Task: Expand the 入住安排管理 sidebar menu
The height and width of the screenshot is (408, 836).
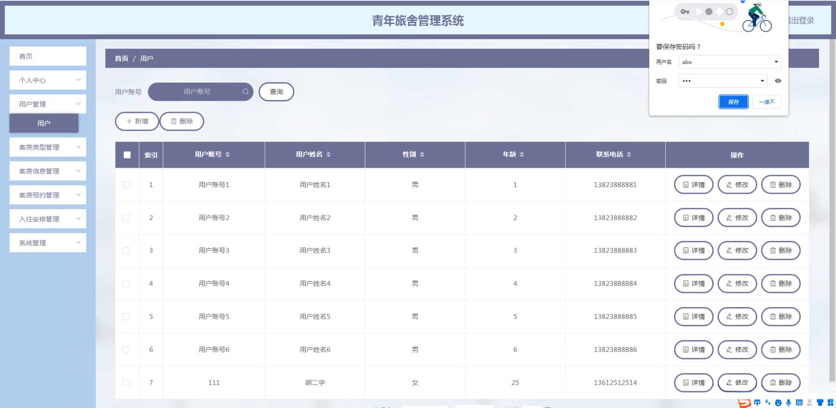Action: coord(48,219)
